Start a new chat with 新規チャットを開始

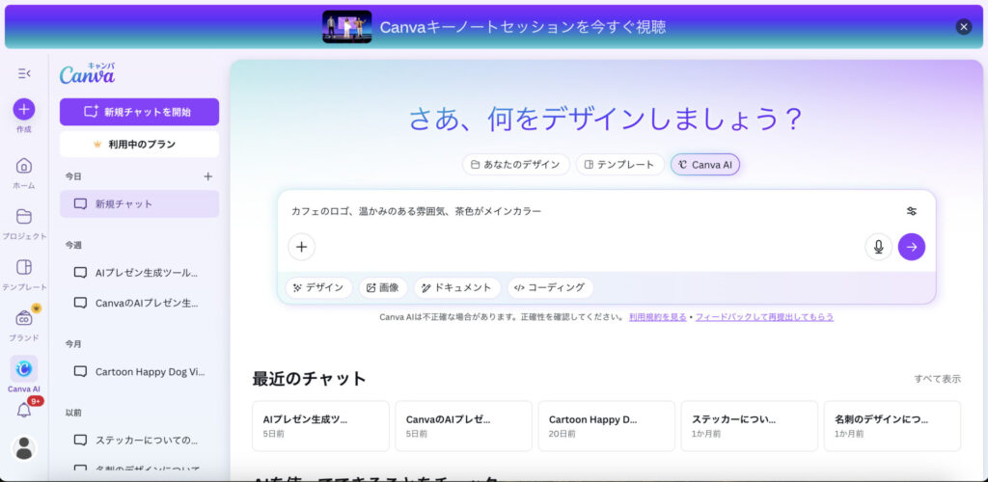coord(139,112)
